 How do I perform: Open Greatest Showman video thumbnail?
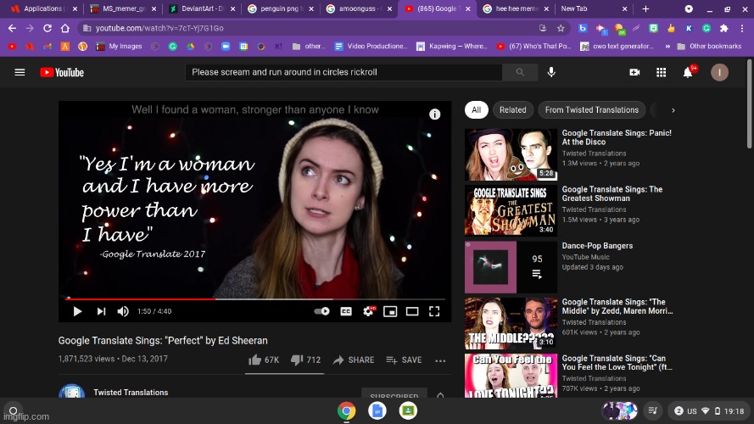(511, 210)
